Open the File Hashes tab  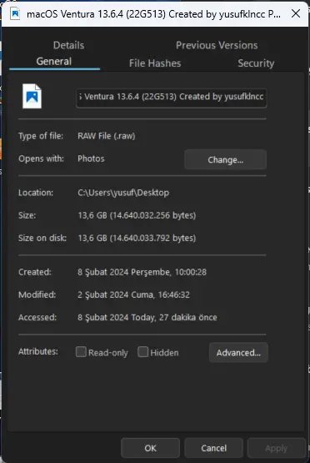tap(155, 63)
